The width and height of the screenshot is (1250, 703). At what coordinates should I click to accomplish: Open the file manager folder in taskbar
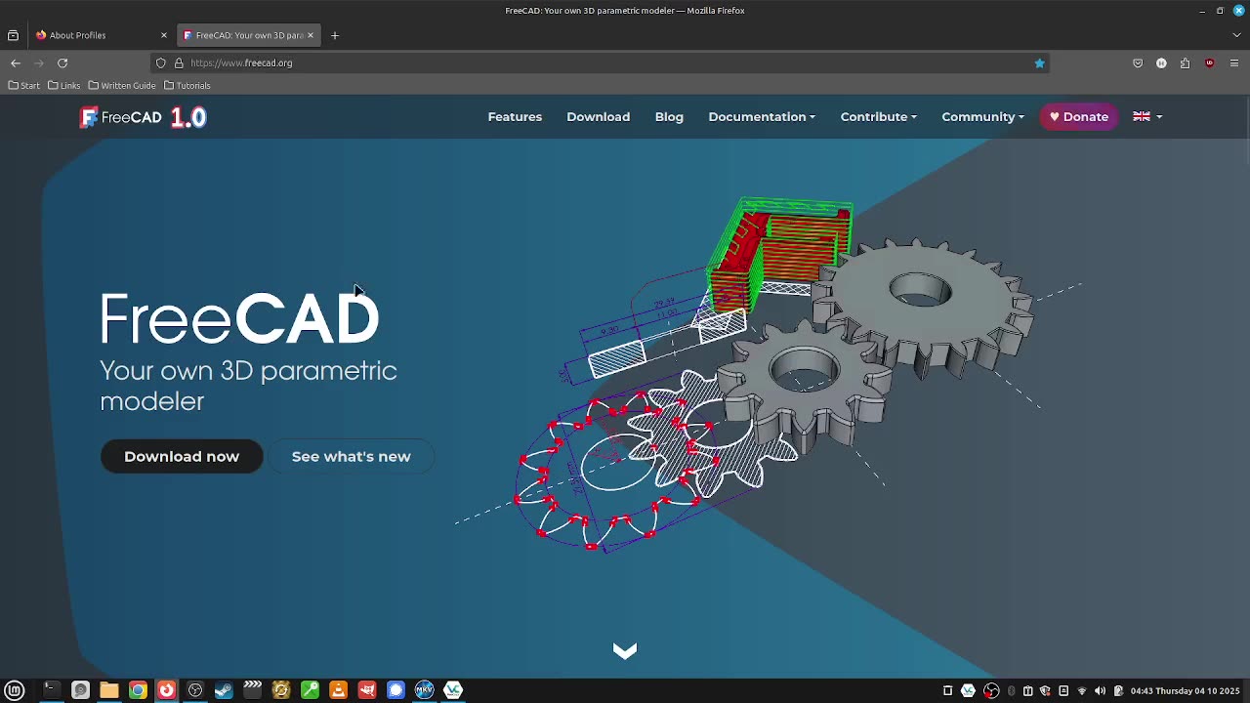108,690
